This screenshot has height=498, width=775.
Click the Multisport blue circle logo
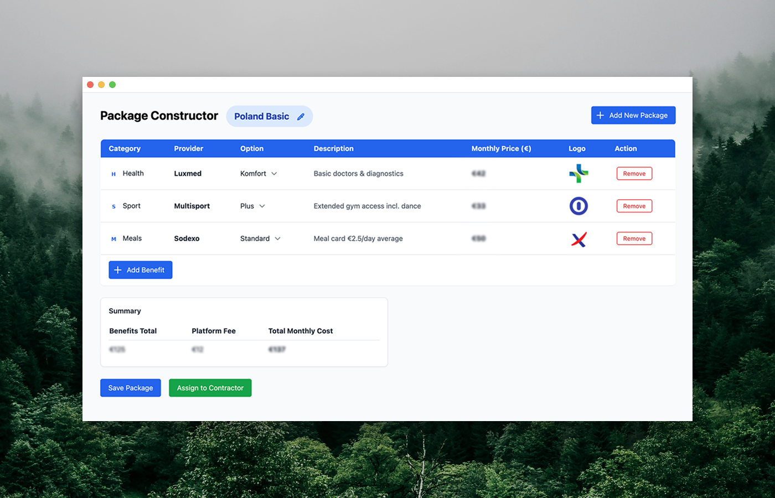578,206
